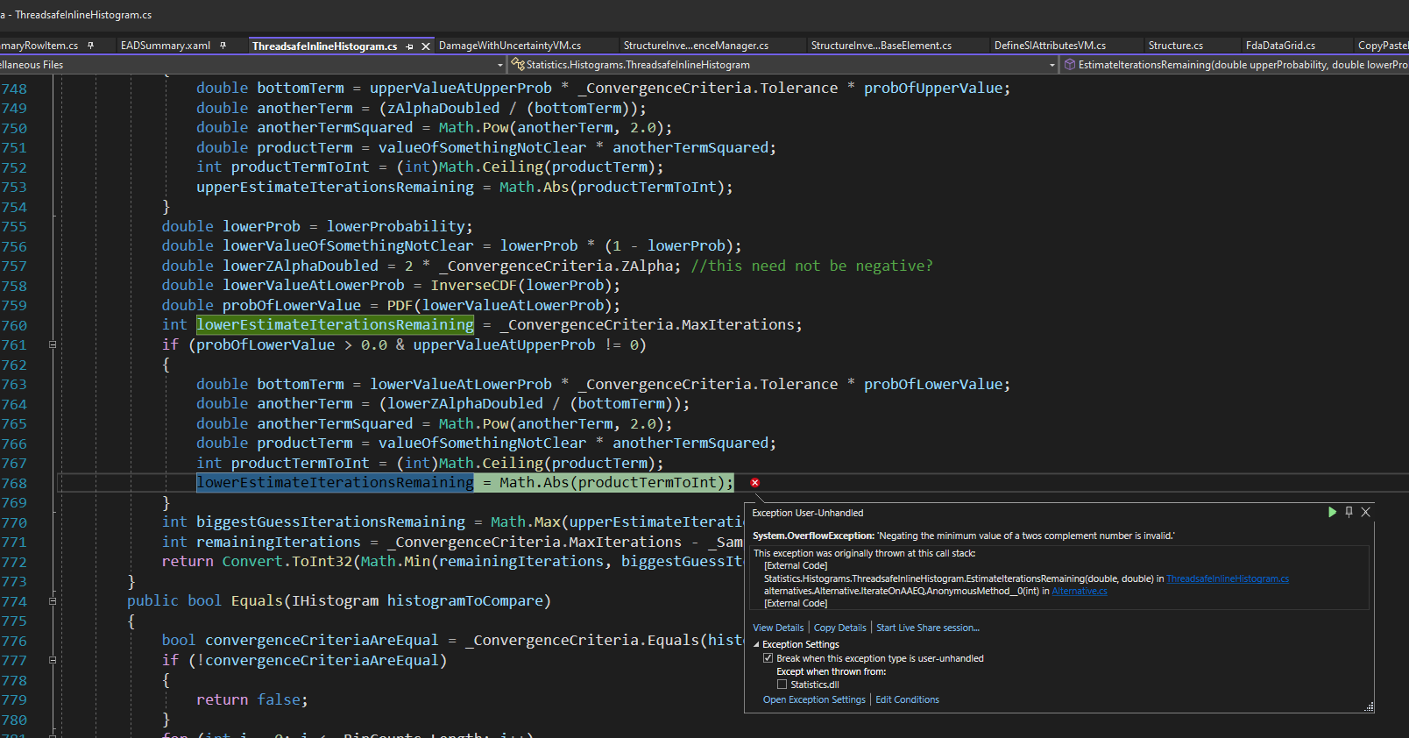The width and height of the screenshot is (1409, 738).
Task: Open the Alternative.cs link in call stack
Action: tap(1079, 591)
